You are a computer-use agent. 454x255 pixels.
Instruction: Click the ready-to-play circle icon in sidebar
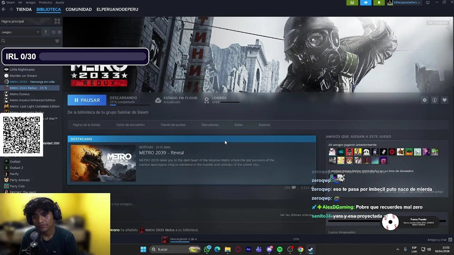click(x=59, y=32)
